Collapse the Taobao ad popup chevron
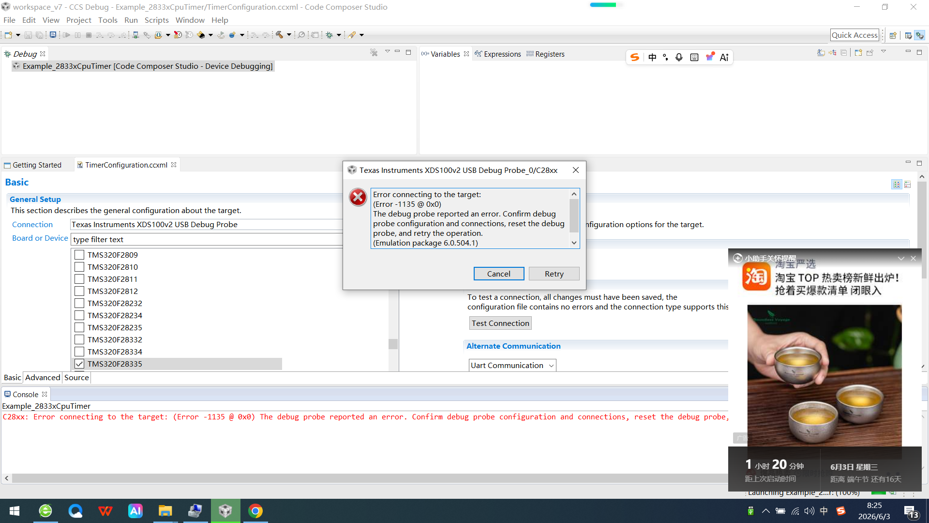Image resolution: width=929 pixels, height=523 pixels. (901, 259)
